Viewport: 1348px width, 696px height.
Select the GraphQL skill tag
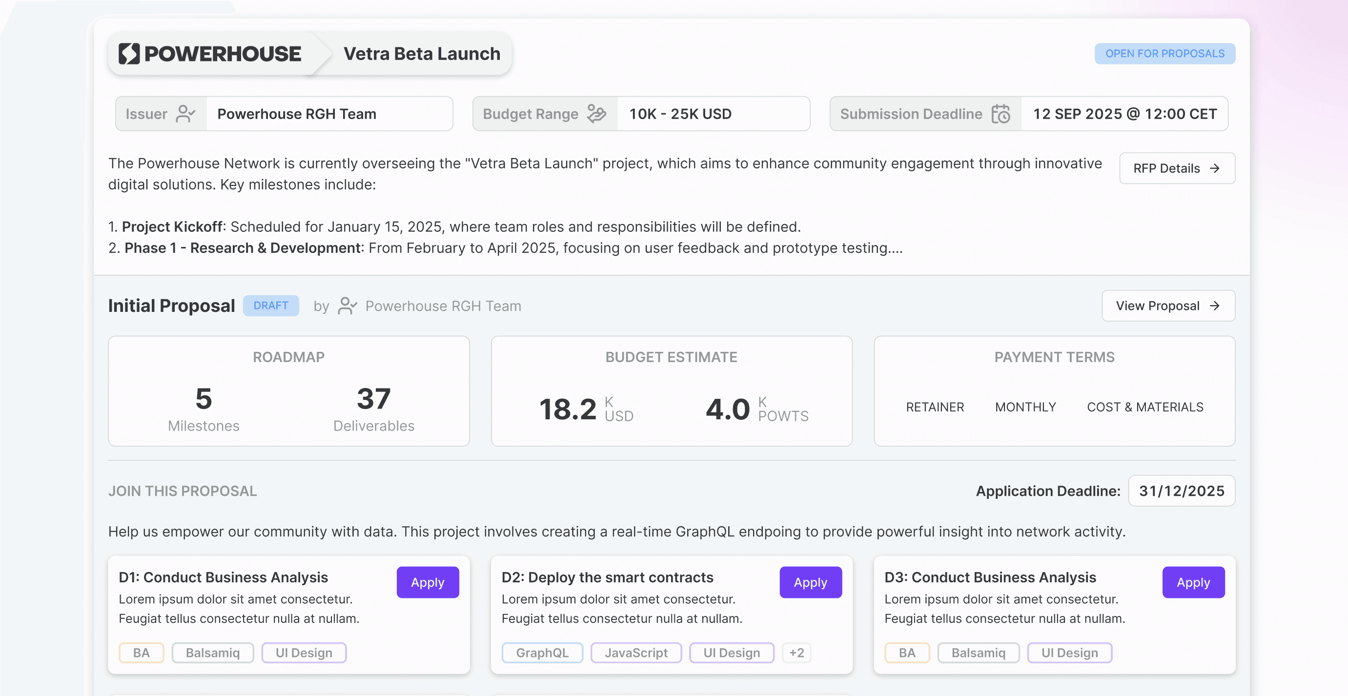542,653
